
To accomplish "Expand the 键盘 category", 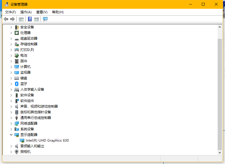I will (11, 78).
